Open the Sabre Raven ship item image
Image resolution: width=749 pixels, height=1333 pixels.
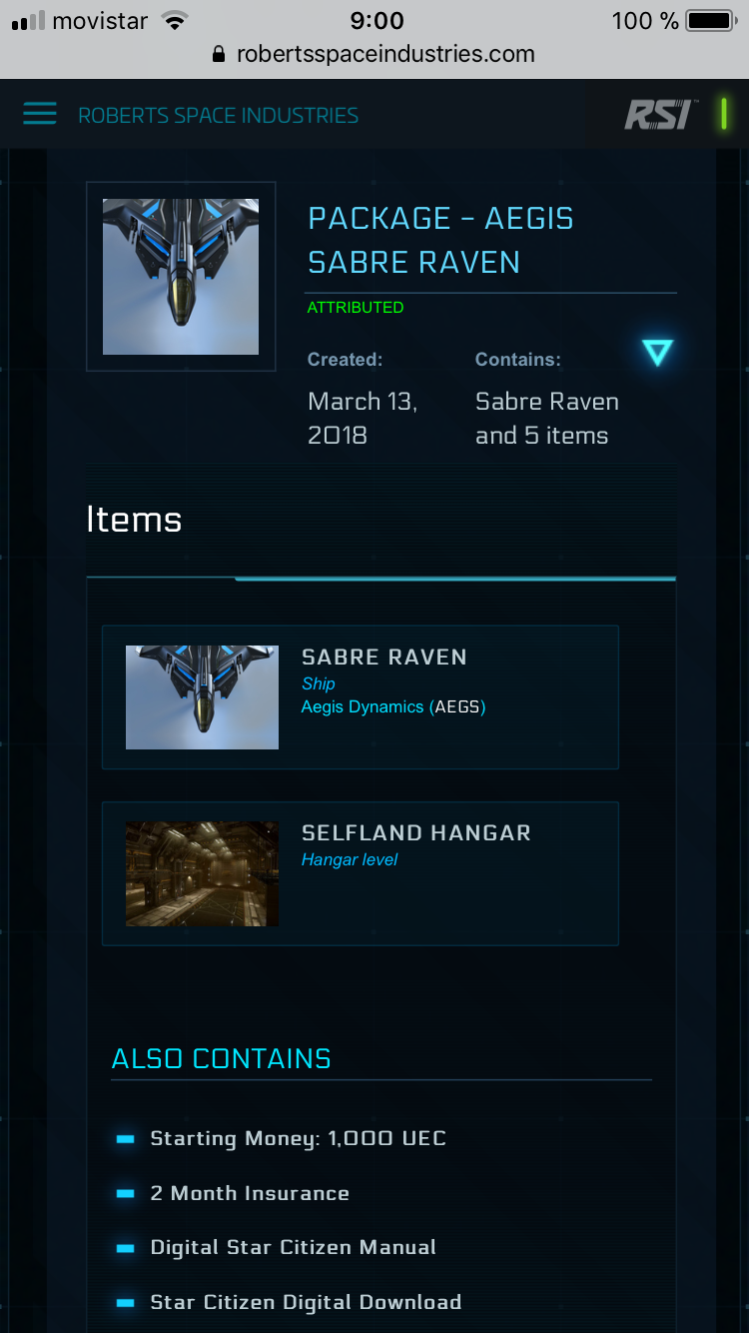(202, 697)
